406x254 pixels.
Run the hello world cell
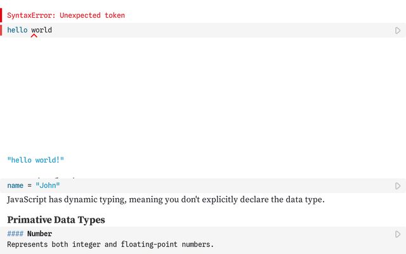coord(398,30)
